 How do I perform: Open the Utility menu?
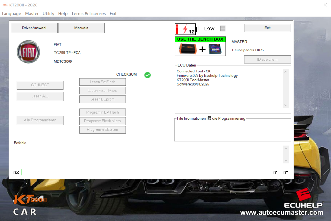[x=48, y=14]
